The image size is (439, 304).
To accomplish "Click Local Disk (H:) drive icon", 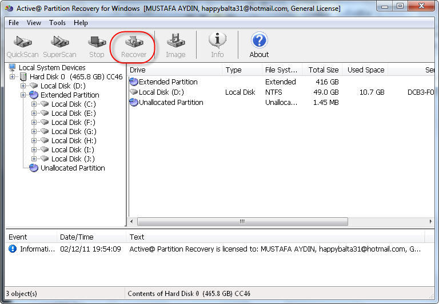I will [x=45, y=140].
